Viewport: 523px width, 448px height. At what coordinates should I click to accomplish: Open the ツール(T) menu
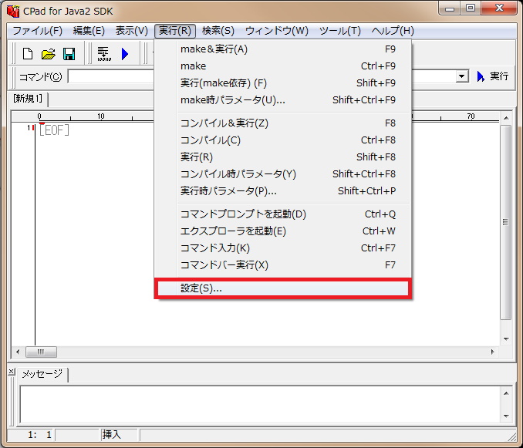pos(340,31)
